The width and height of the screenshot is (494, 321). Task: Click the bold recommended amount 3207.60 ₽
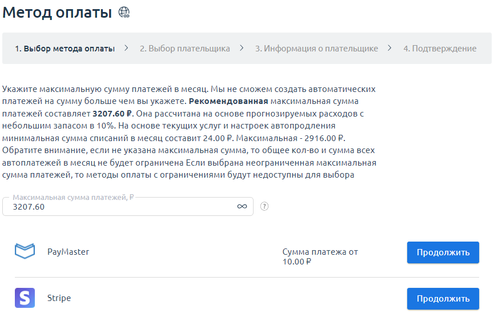[113, 113]
